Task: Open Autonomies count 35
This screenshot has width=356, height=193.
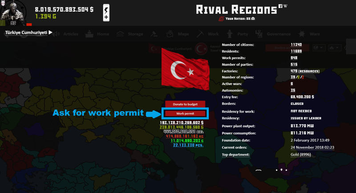Action: (293, 90)
